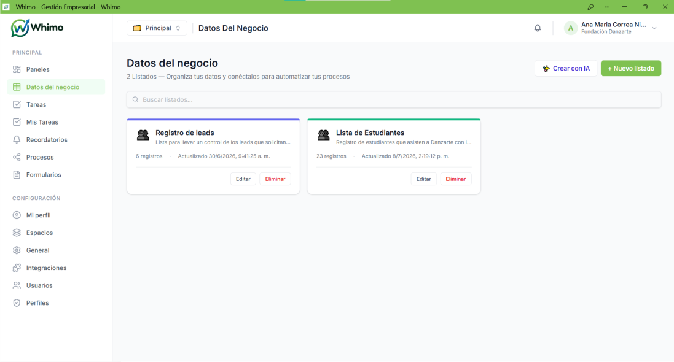Screen dimensions: 674x362
Task: Click the app icon in the title bar
Action: [6, 7]
